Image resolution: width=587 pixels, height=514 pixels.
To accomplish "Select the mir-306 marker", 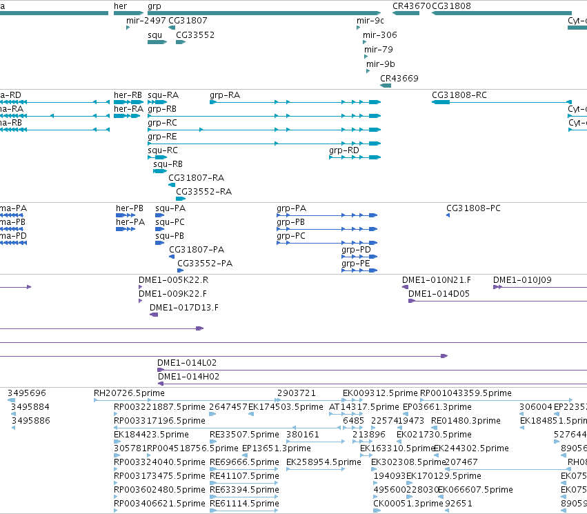I will 364,42.
